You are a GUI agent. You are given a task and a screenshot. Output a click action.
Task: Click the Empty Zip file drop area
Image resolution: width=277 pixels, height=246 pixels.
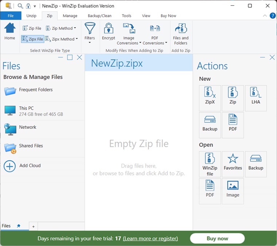(138, 151)
